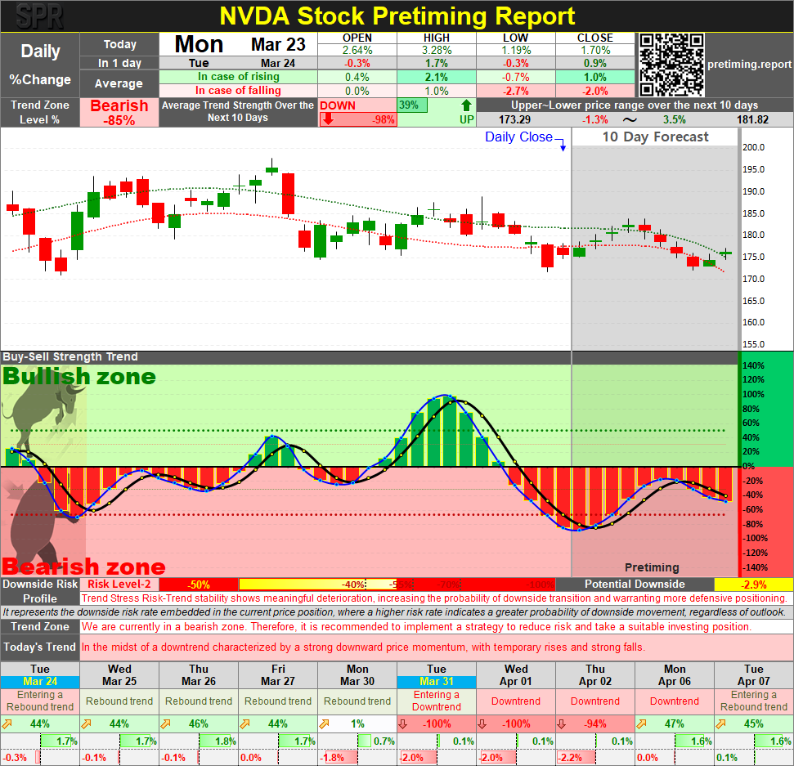Screen dimensions: 794x766
Task: Select the Tue Apr 07 forecast column header
Action: click(754, 675)
